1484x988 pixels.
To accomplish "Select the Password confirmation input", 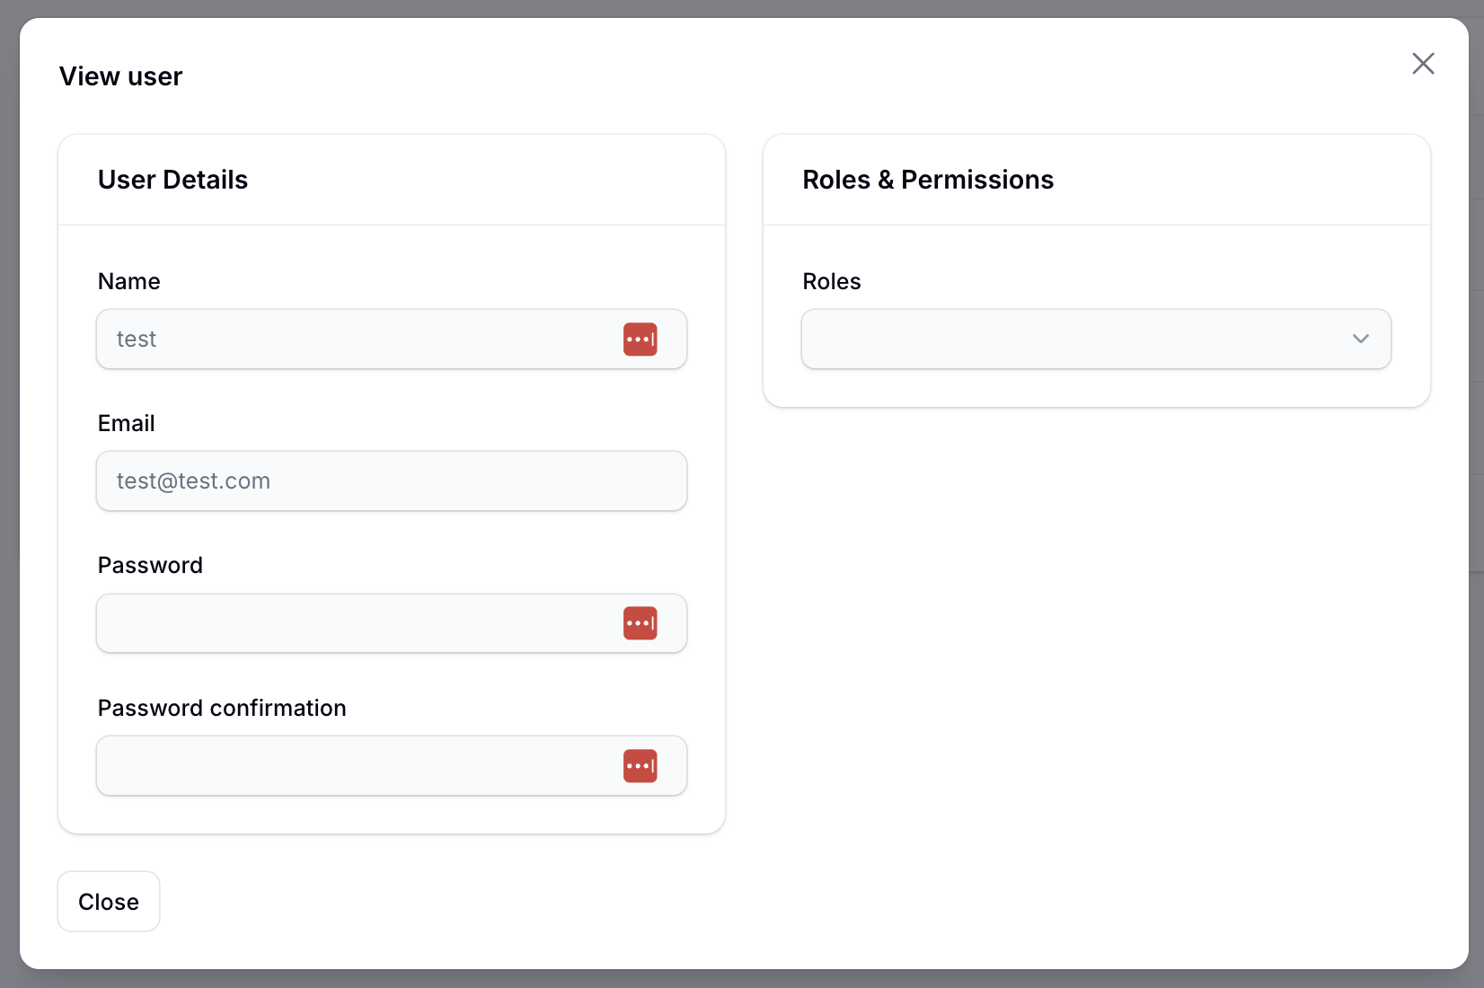I will click(359, 766).
